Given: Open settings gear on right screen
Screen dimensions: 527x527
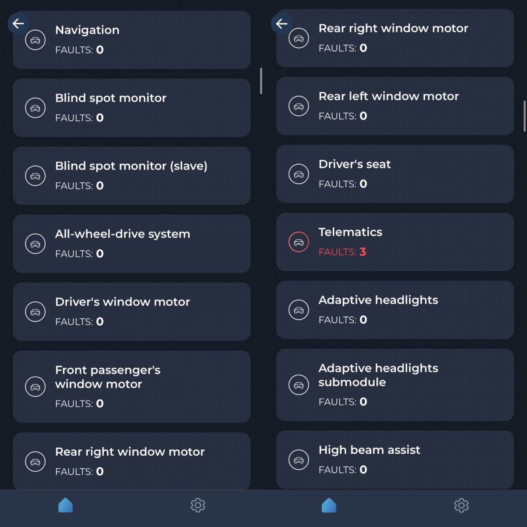Looking at the screenshot, I should pyautogui.click(x=461, y=505).
